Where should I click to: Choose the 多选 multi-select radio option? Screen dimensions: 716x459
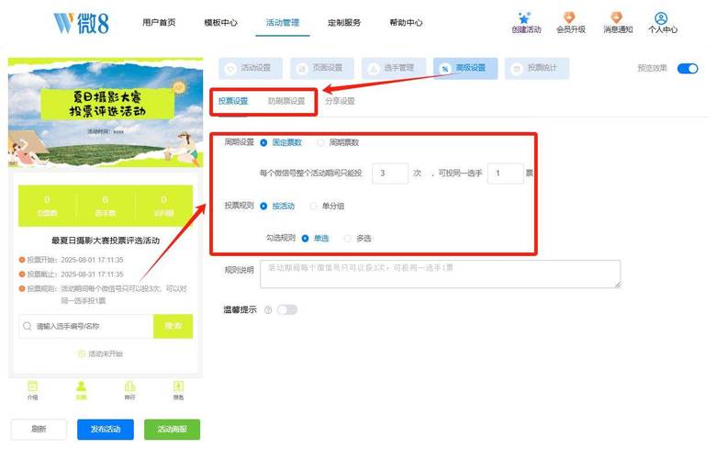pyautogui.click(x=348, y=238)
